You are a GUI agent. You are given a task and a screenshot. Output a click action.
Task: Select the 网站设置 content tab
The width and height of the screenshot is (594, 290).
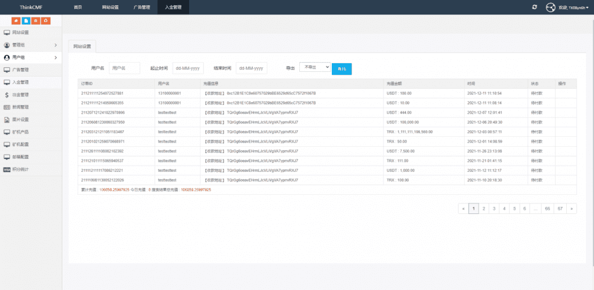82,46
